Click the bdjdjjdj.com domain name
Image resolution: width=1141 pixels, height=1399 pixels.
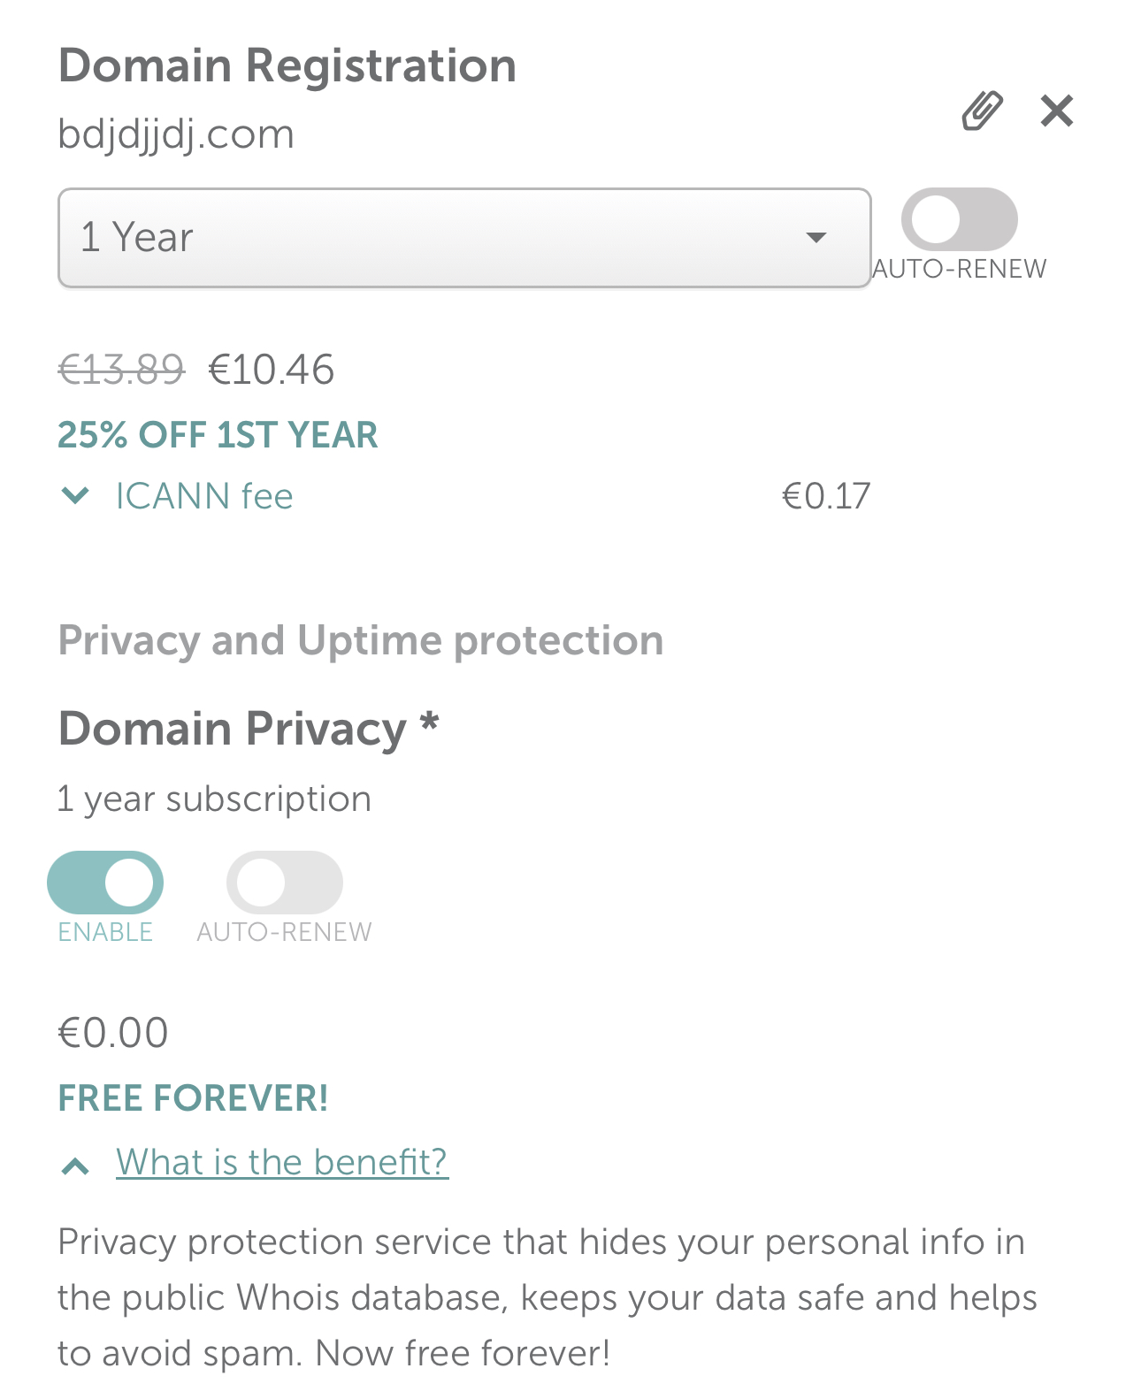click(x=176, y=134)
